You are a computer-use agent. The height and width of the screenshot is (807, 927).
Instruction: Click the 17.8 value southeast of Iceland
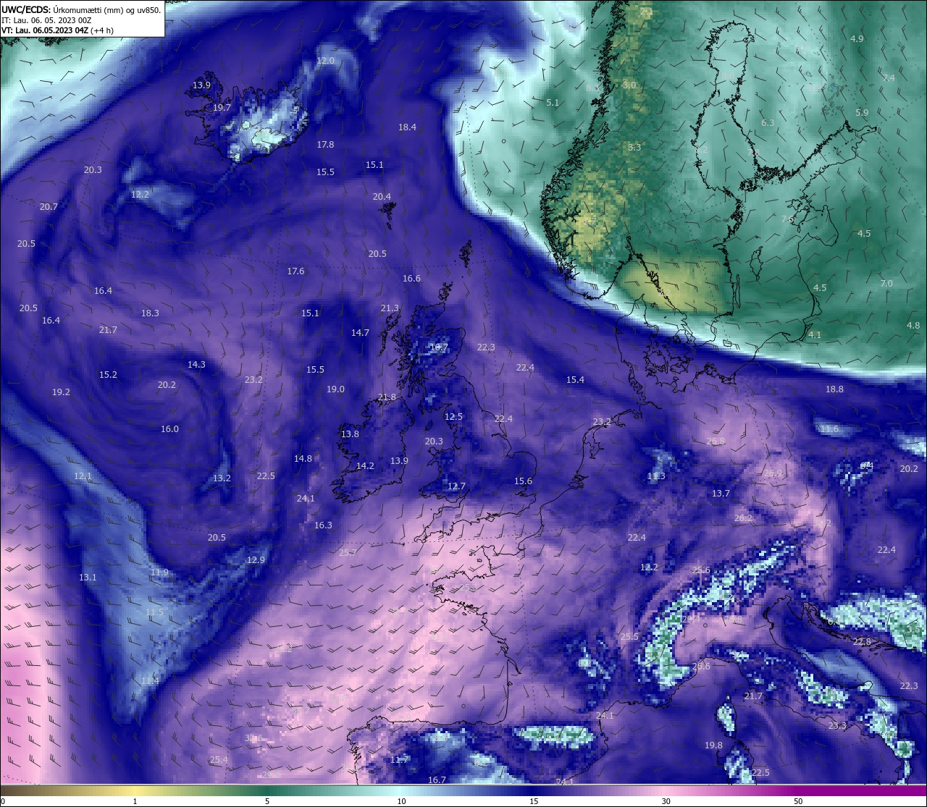pos(325,145)
